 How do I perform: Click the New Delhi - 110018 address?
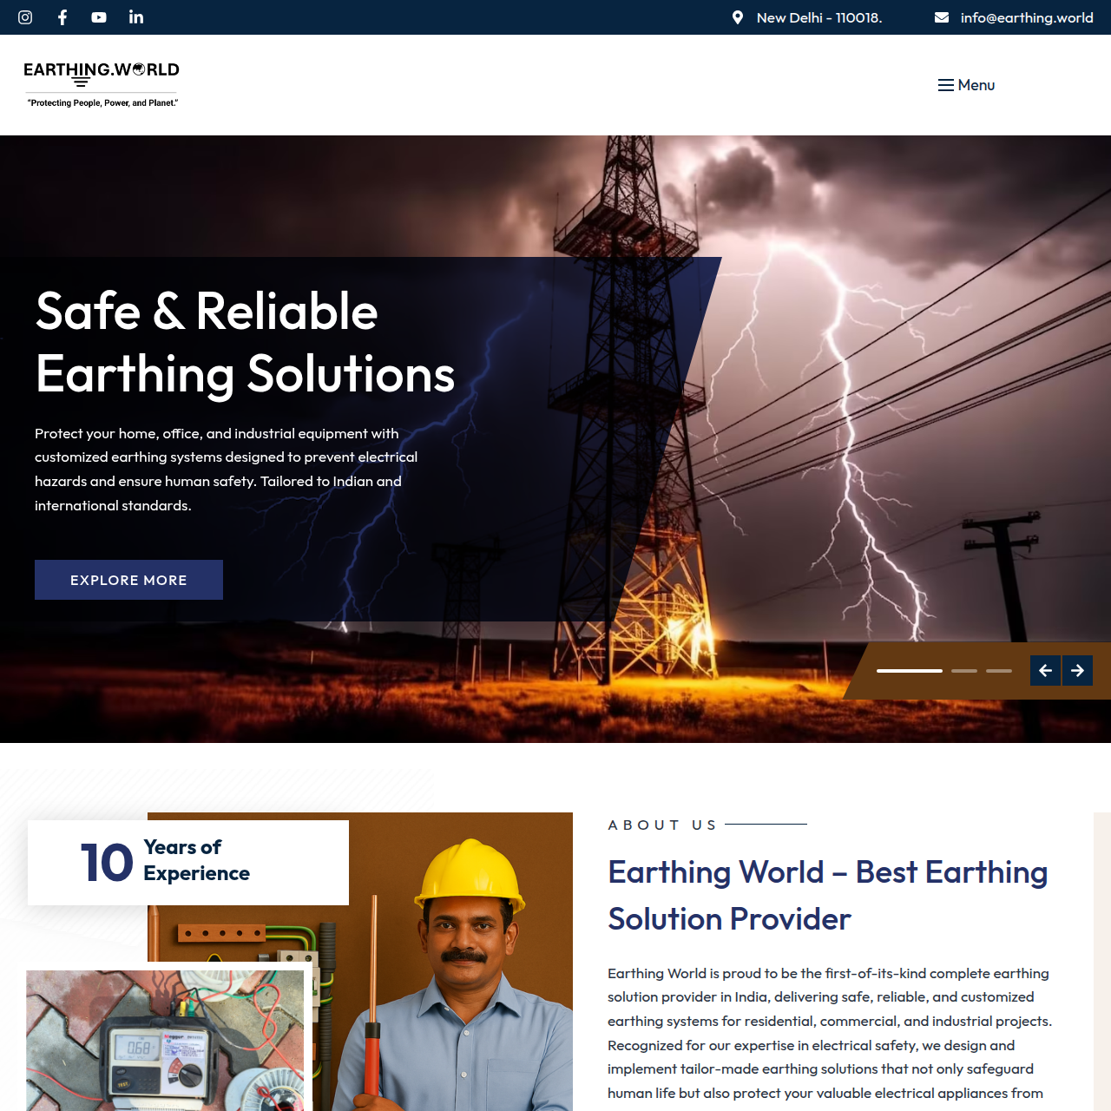[819, 17]
